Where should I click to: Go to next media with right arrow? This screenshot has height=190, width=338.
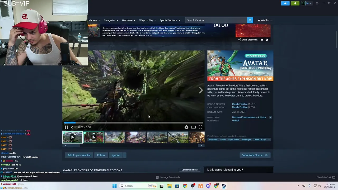201,90
